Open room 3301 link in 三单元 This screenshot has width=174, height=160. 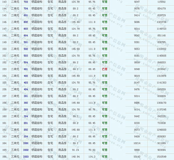tap(26, 143)
